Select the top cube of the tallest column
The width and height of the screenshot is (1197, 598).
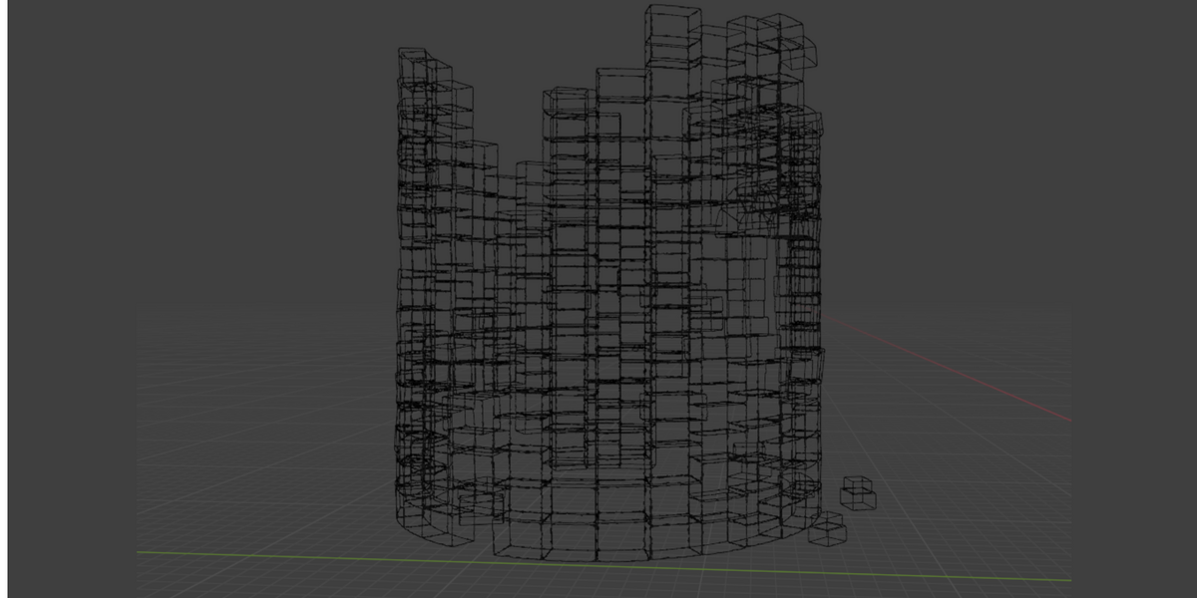pos(673,24)
